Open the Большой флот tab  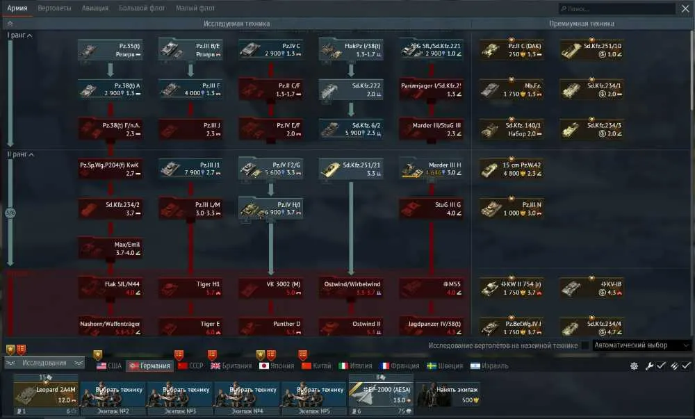click(x=142, y=8)
